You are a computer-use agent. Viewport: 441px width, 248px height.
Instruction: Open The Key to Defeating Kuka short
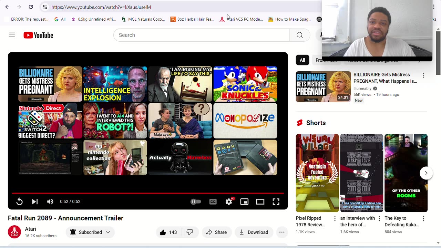[406, 173]
